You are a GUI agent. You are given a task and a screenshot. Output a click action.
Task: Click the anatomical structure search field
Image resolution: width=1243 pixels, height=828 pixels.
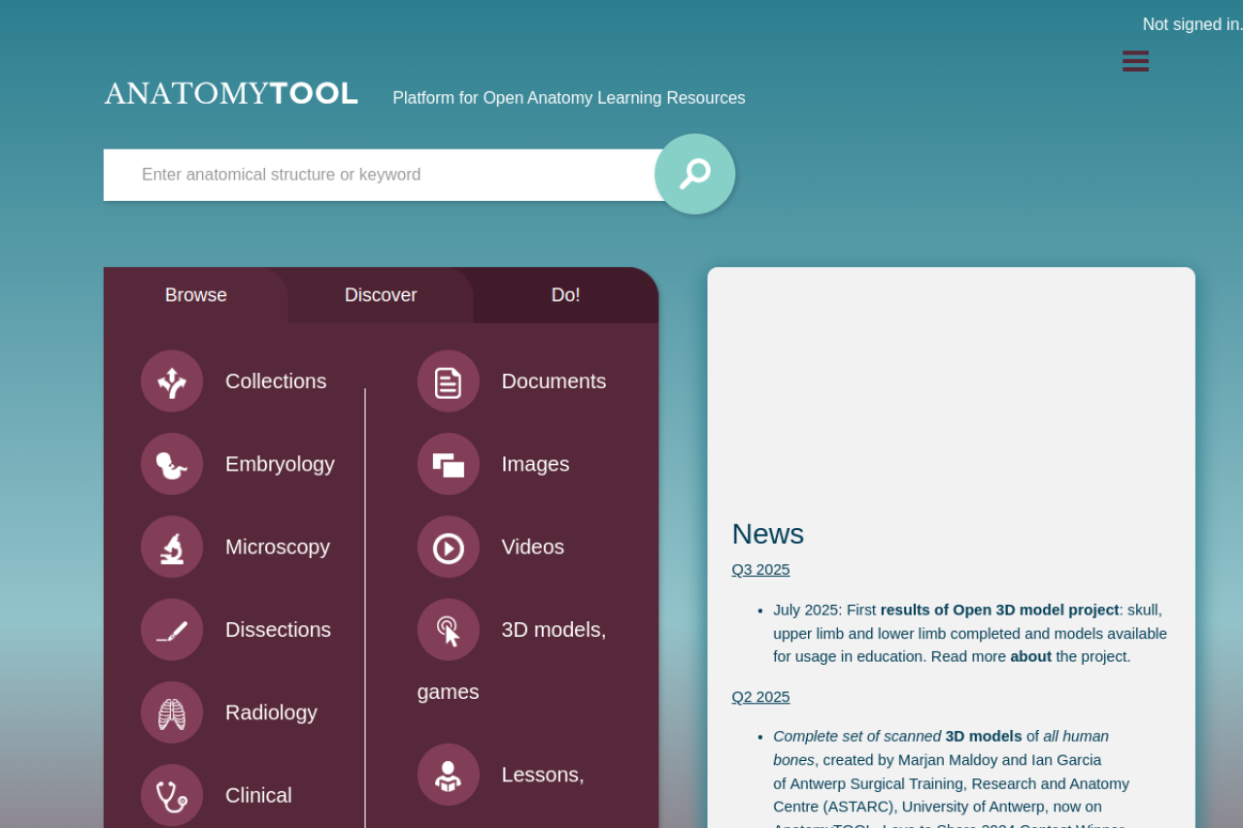(x=379, y=175)
